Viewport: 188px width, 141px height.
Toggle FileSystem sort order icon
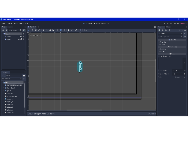pos(24,79)
